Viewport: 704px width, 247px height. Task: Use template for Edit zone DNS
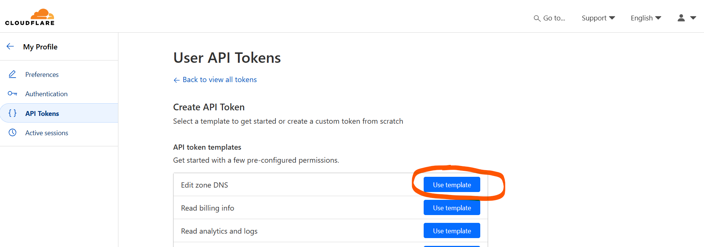tap(452, 185)
